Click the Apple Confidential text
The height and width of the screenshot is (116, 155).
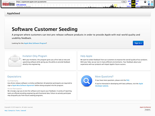145,107
